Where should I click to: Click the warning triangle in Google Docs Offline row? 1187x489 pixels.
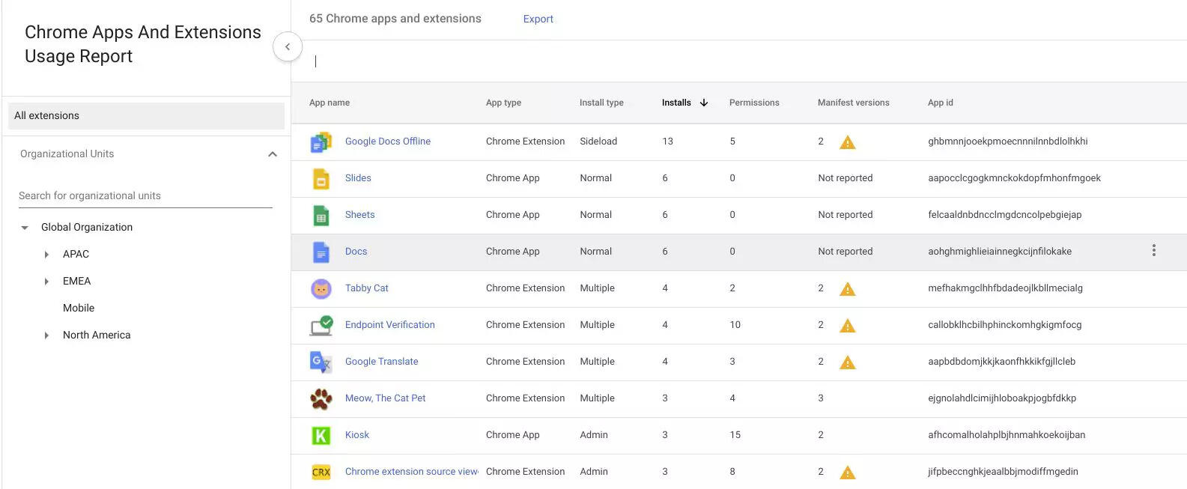click(x=847, y=142)
